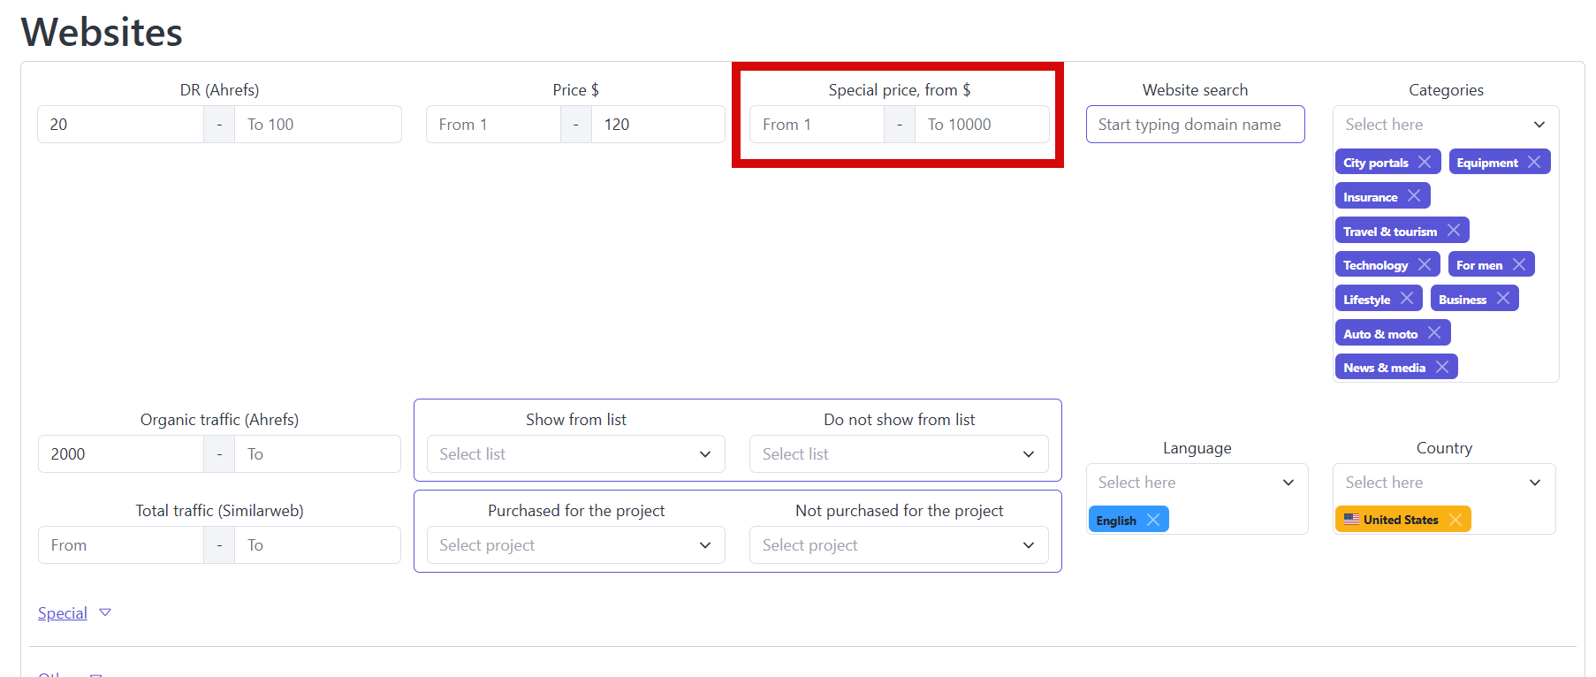This screenshot has height=677, width=1596.
Task: Open the Purchased for the project dropdown
Action: [x=575, y=545]
